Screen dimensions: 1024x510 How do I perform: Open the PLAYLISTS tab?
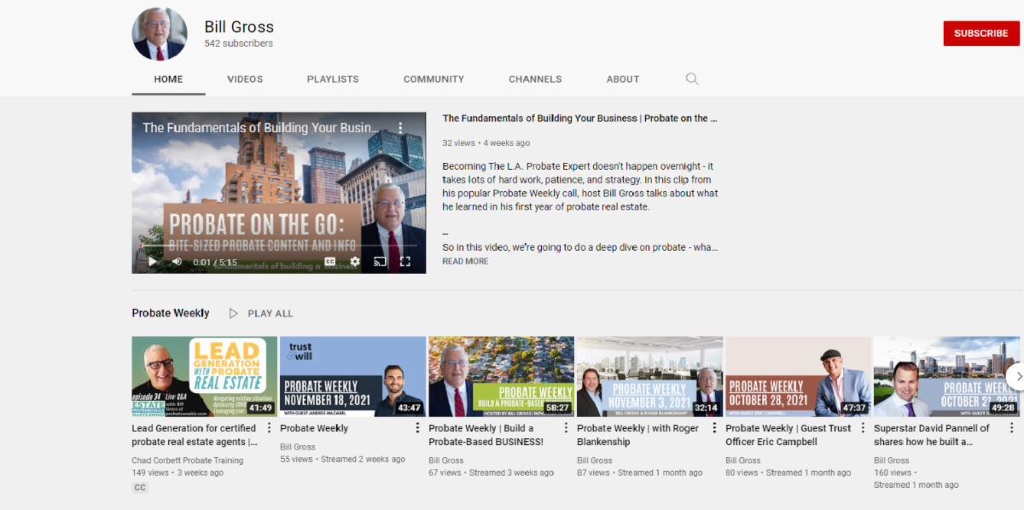pyautogui.click(x=333, y=78)
